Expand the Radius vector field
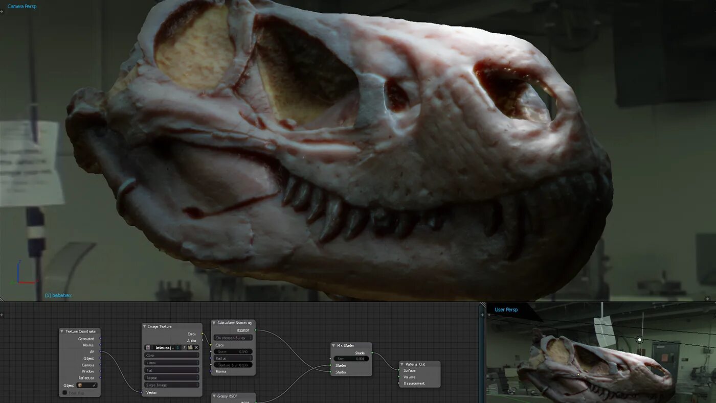 [x=233, y=358]
